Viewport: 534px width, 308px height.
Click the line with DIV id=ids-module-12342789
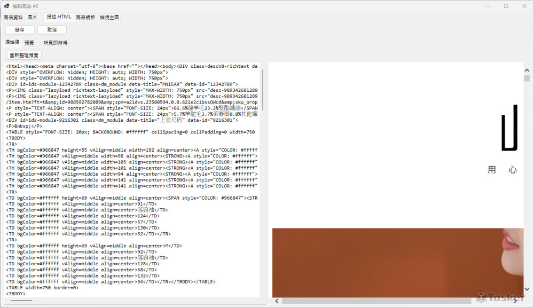pyautogui.click(x=122, y=84)
